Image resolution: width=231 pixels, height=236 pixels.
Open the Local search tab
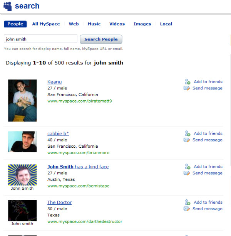pos(166,24)
